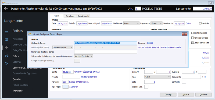Click the Projeto input field
The height and width of the screenshot is (100, 215).
click(x=71, y=77)
